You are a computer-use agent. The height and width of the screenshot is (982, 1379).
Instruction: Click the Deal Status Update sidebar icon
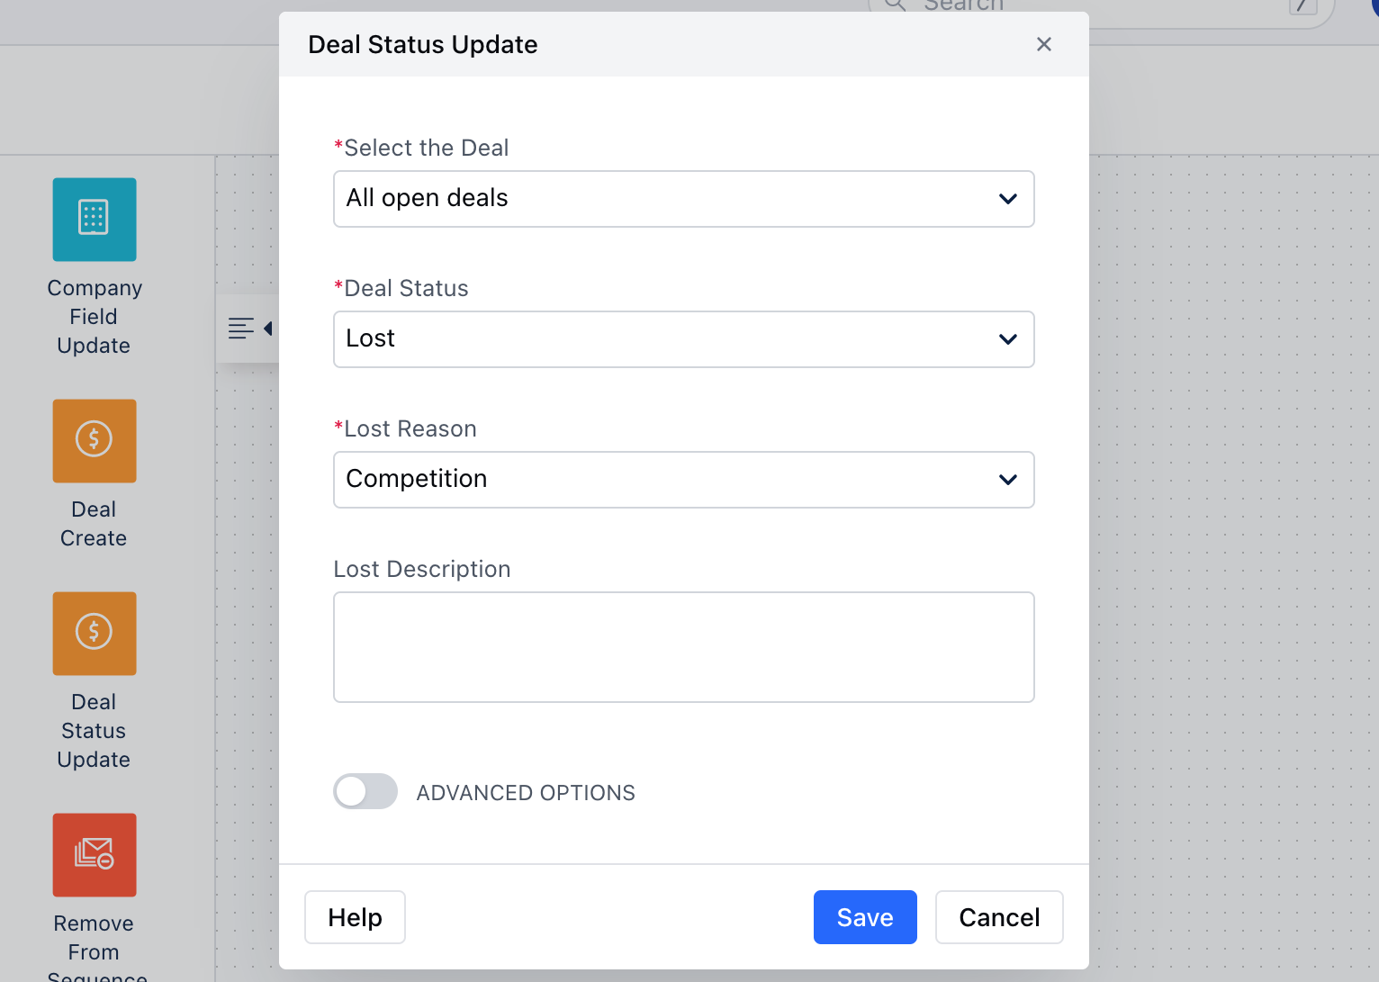(x=95, y=634)
